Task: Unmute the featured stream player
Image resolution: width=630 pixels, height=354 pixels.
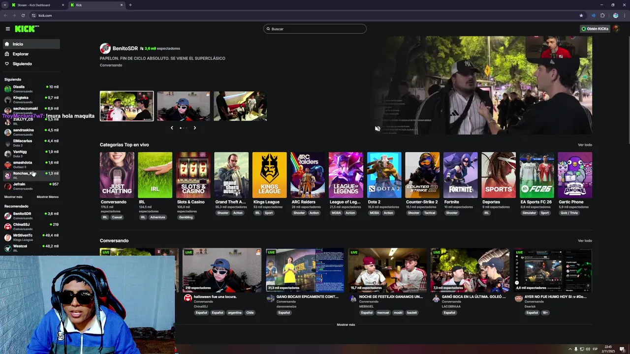Action: pyautogui.click(x=378, y=129)
